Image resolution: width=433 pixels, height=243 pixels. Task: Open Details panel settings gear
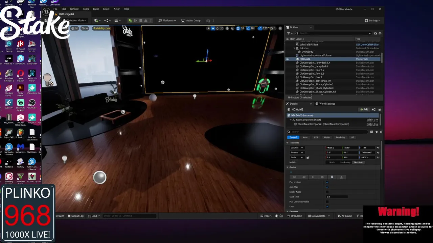(x=381, y=132)
